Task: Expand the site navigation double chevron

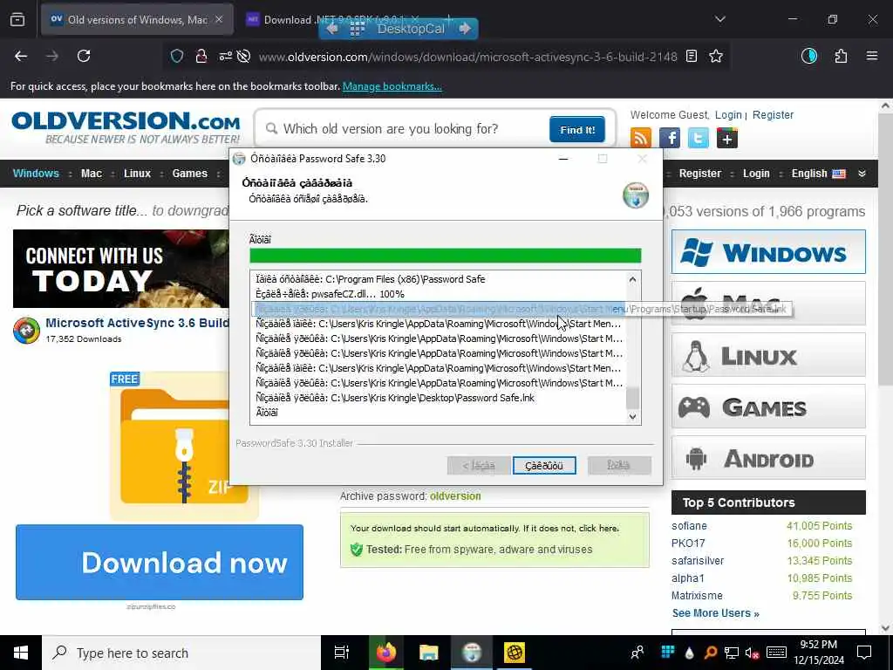Action: (x=862, y=174)
